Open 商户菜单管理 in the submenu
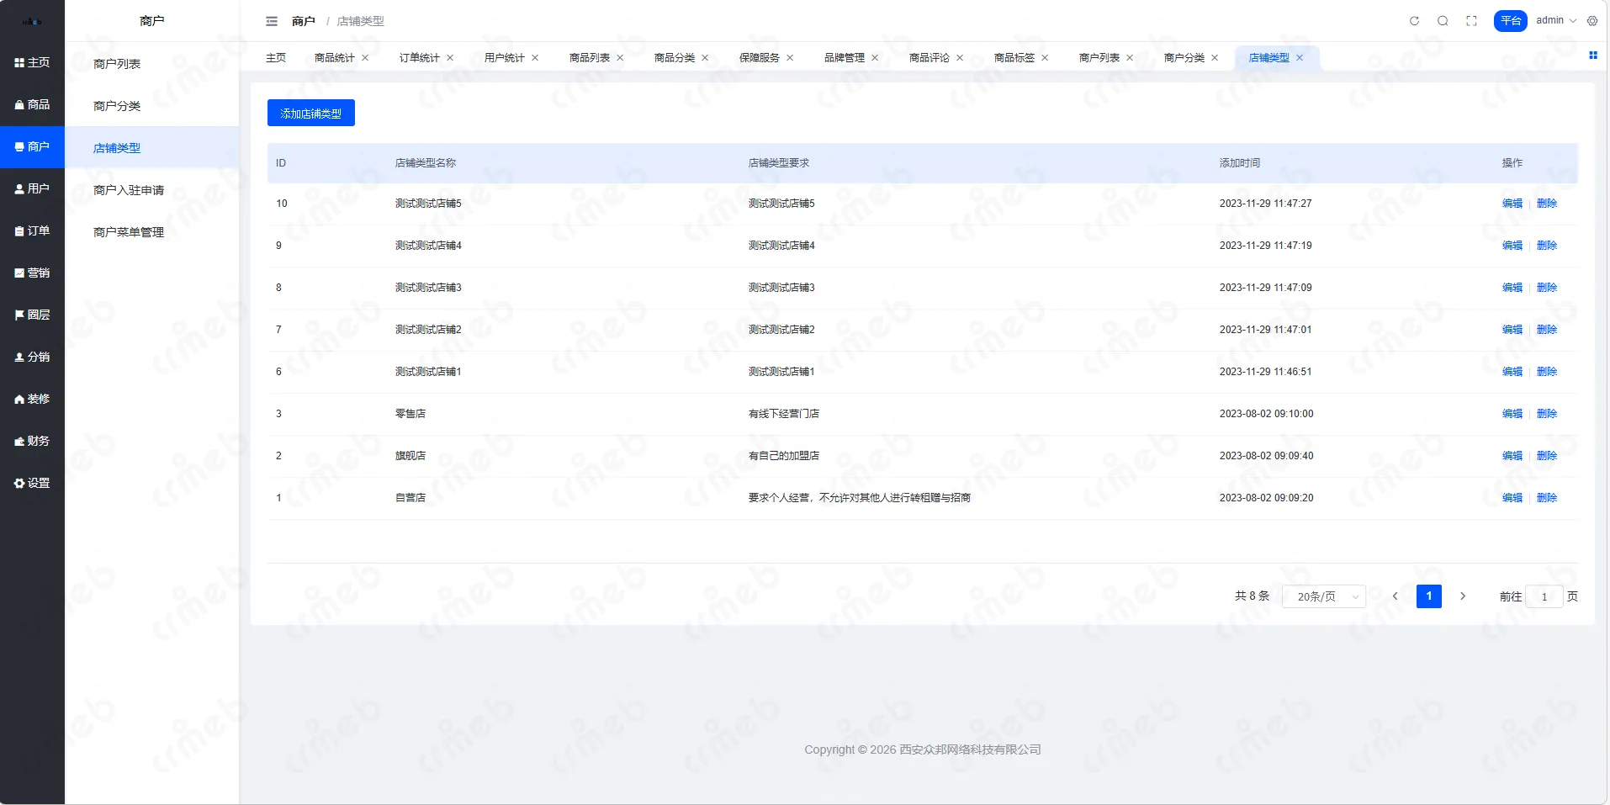 (152, 232)
